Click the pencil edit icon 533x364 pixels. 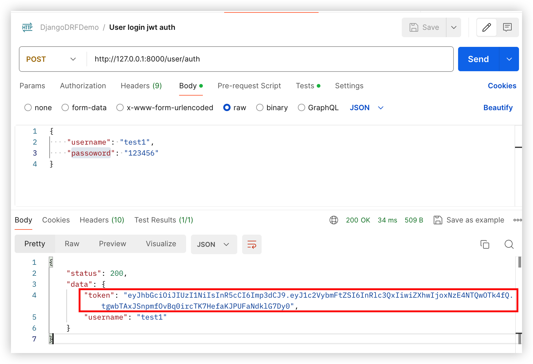click(486, 27)
